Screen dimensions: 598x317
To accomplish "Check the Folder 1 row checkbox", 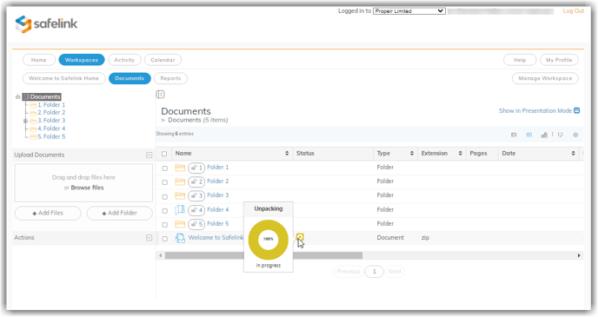I will point(165,168).
